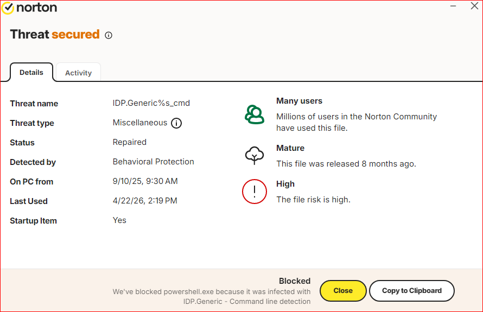Click the Startup Item Yes value
This screenshot has width=483, height=312.
[119, 220]
